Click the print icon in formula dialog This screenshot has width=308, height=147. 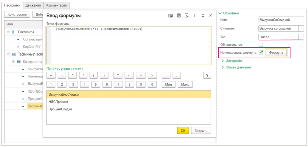tap(179, 16)
